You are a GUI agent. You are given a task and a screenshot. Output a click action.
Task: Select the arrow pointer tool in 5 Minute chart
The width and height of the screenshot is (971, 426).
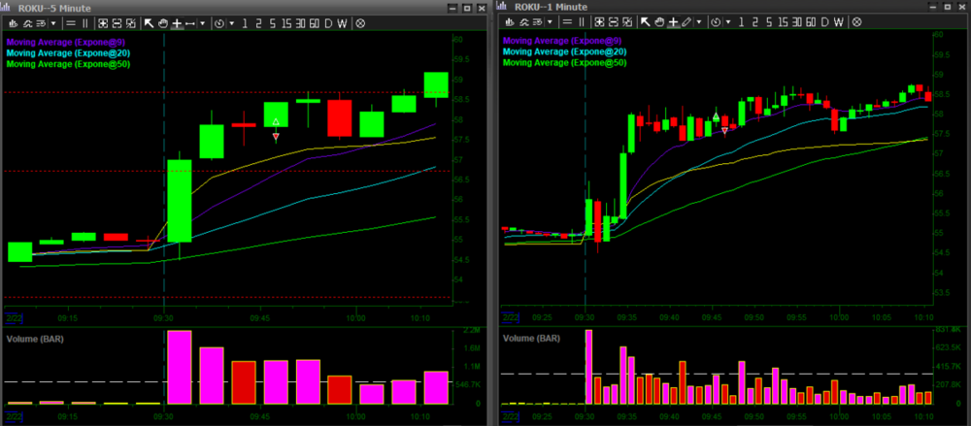click(149, 22)
